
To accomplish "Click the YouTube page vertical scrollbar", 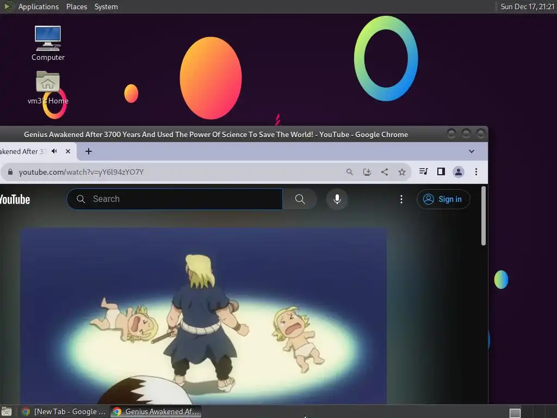I will click(x=484, y=216).
